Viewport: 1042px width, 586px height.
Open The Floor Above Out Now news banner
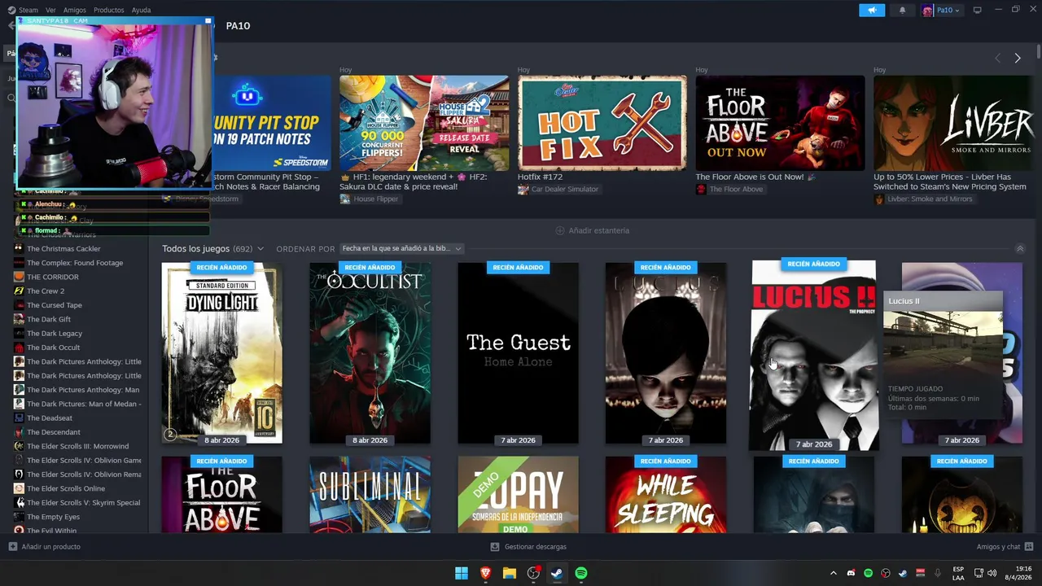point(780,123)
